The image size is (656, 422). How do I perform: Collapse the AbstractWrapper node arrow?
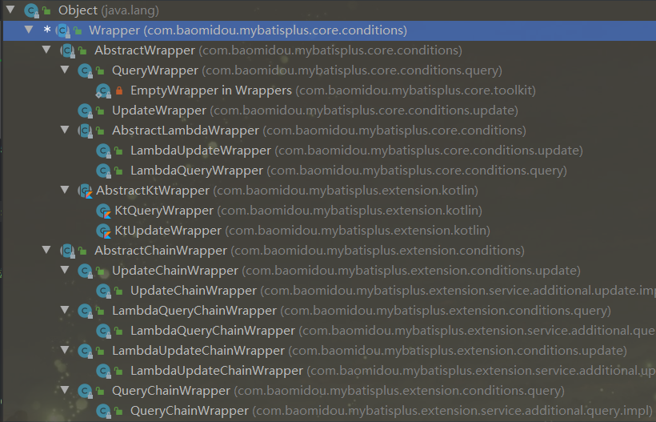click(46, 50)
